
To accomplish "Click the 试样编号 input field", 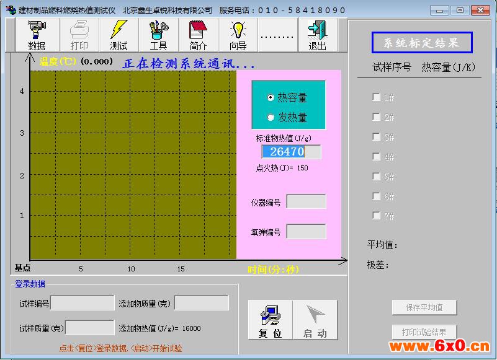I will click(x=83, y=303).
